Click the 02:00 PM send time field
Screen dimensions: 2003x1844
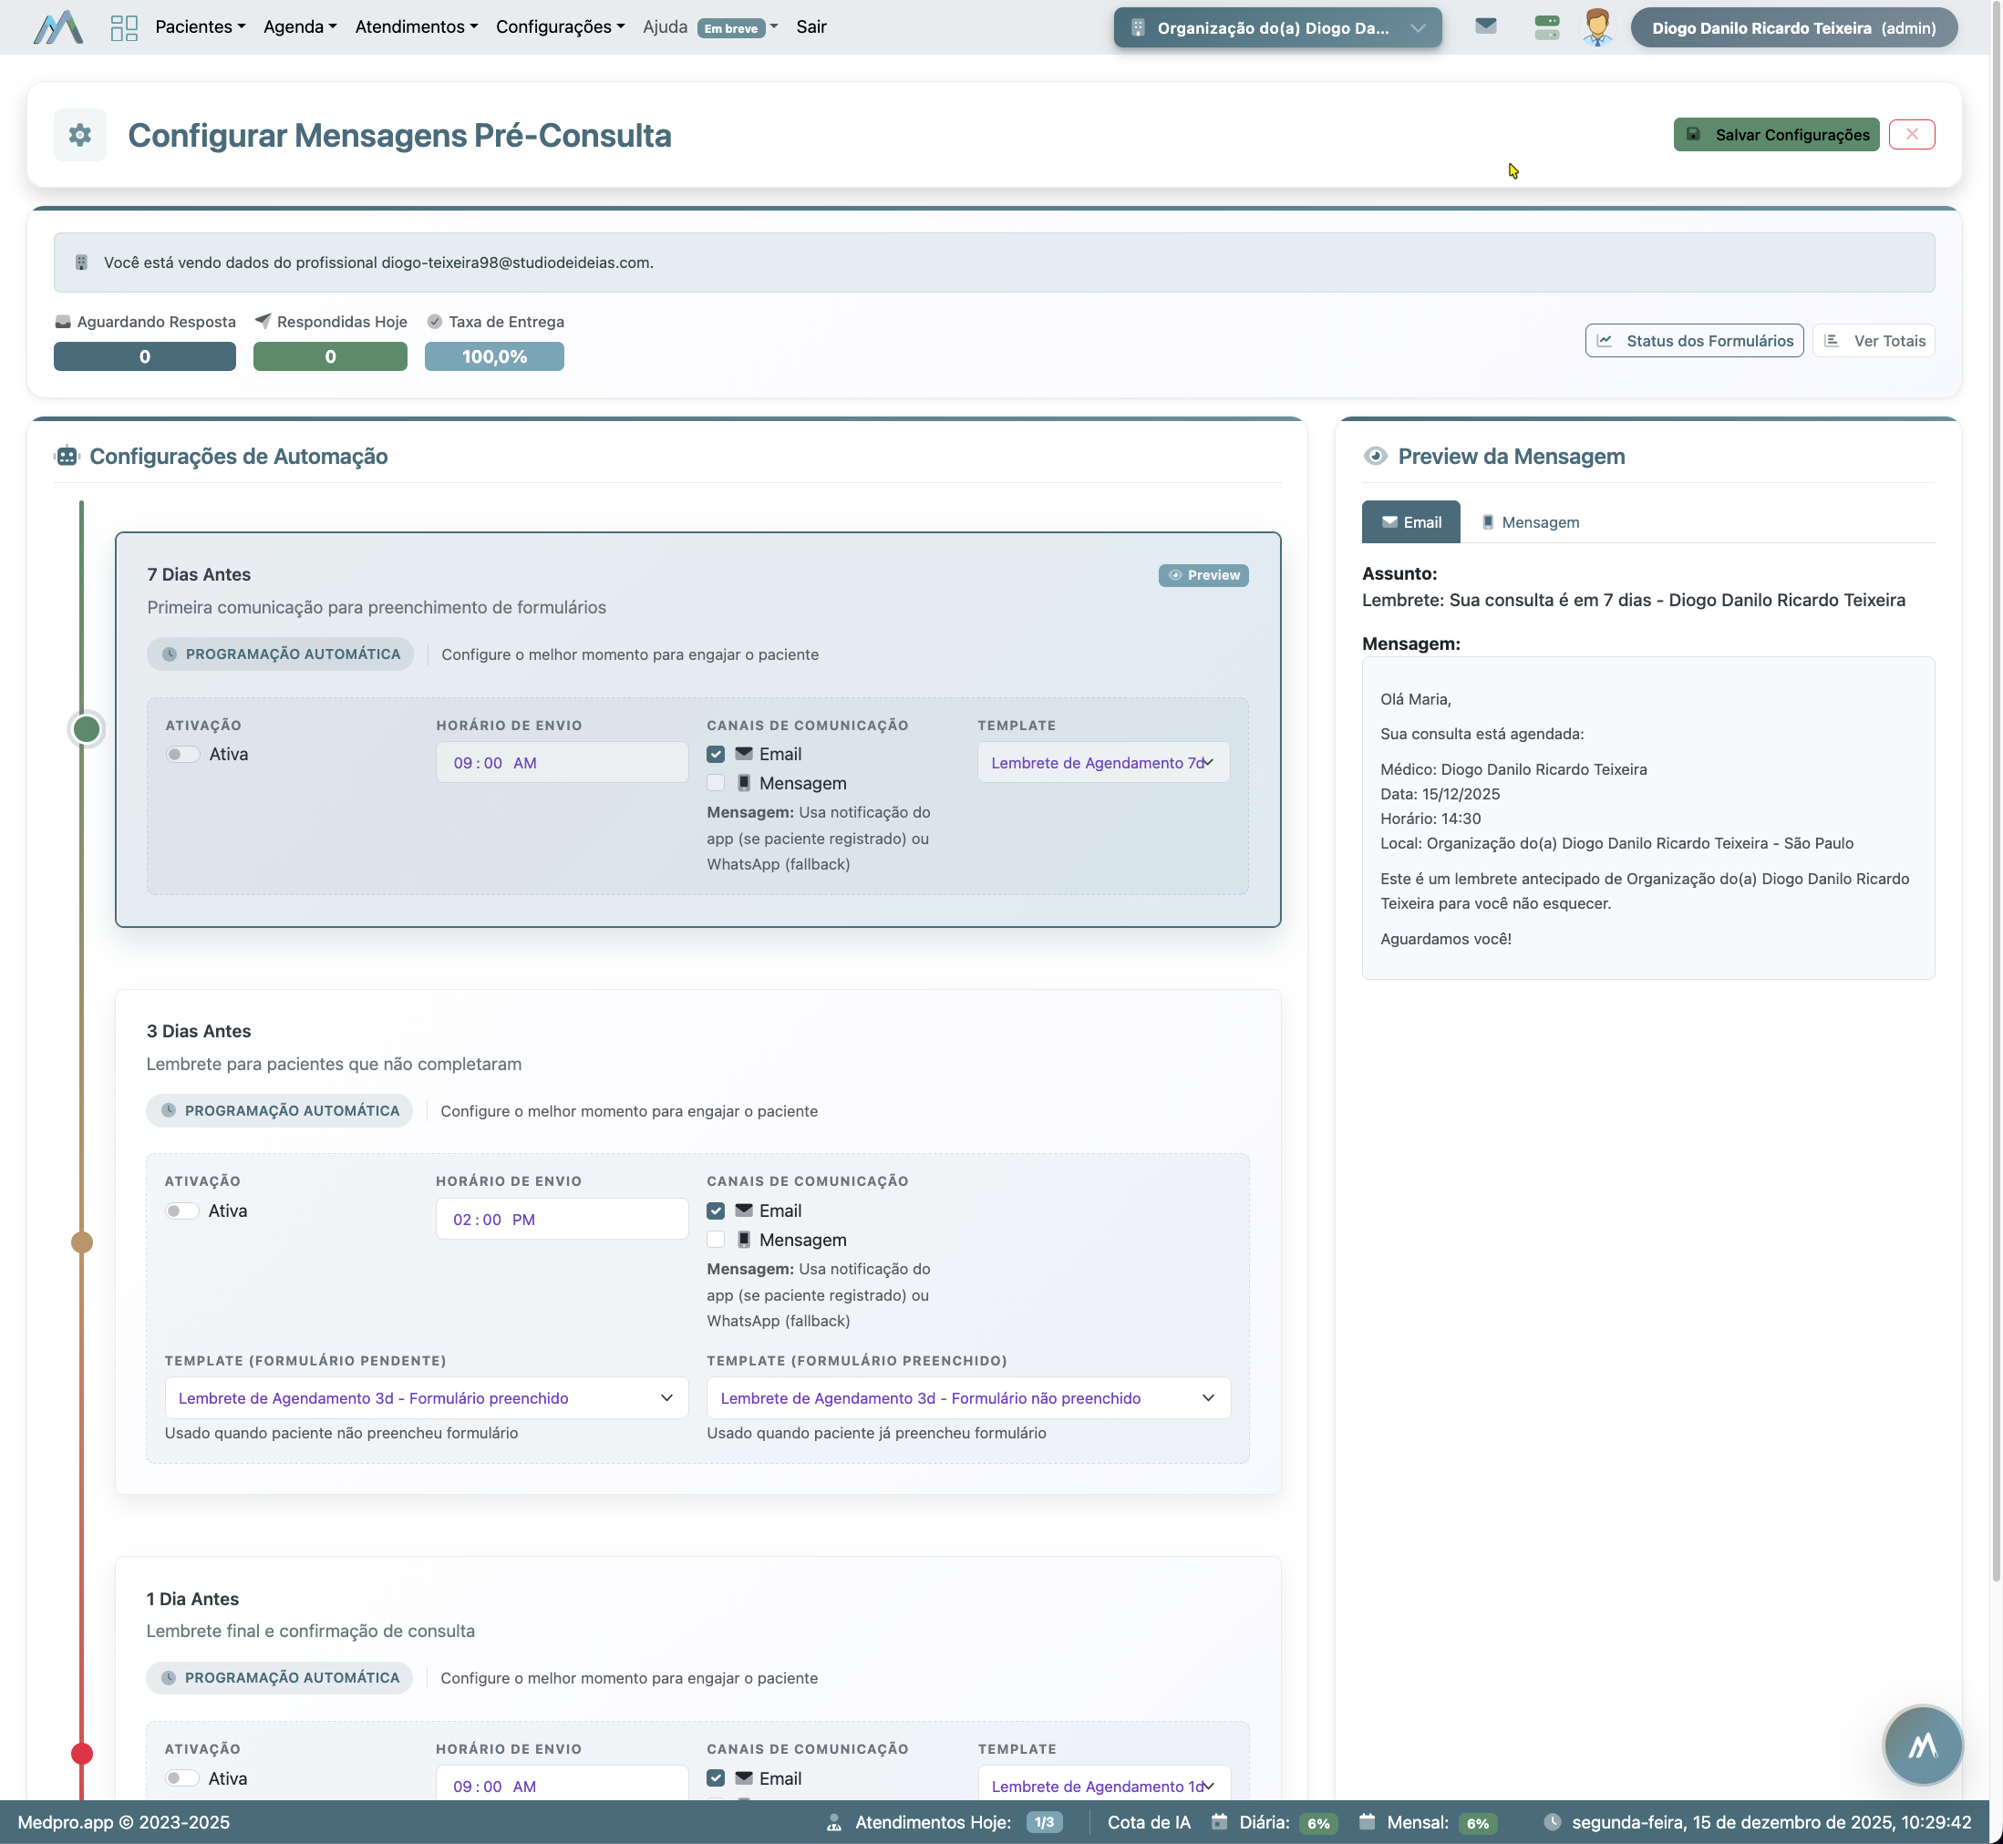pos(561,1220)
